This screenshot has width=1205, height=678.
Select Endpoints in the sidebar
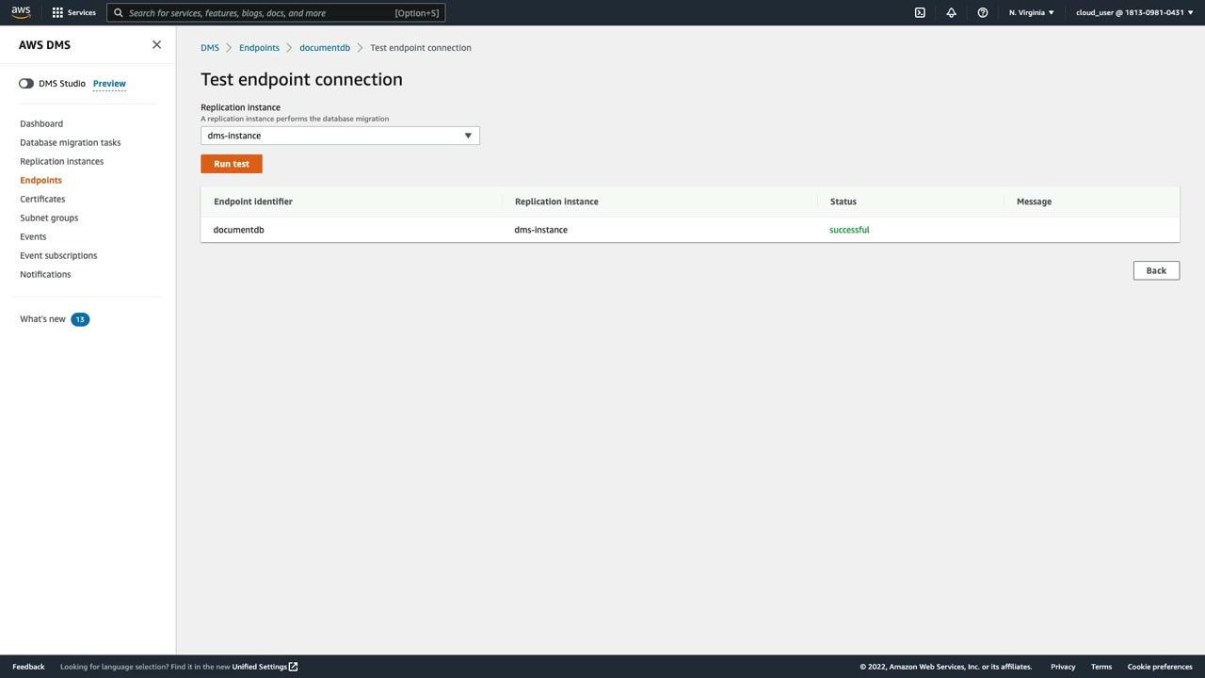pyautogui.click(x=40, y=180)
